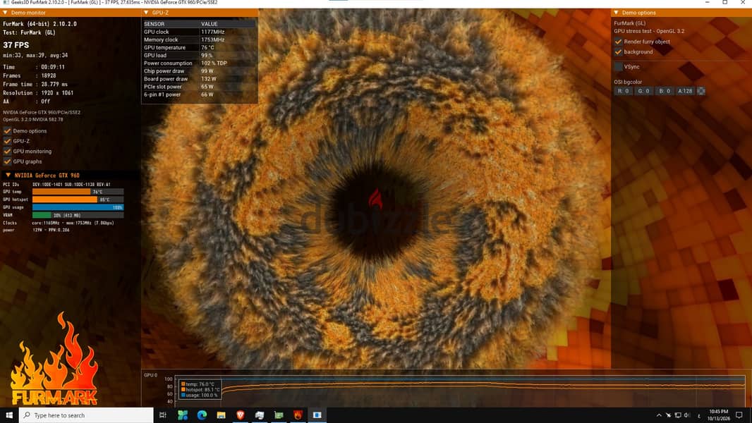Open the notification Action Center icon
The width and height of the screenshot is (752, 423).
pyautogui.click(x=739, y=415)
